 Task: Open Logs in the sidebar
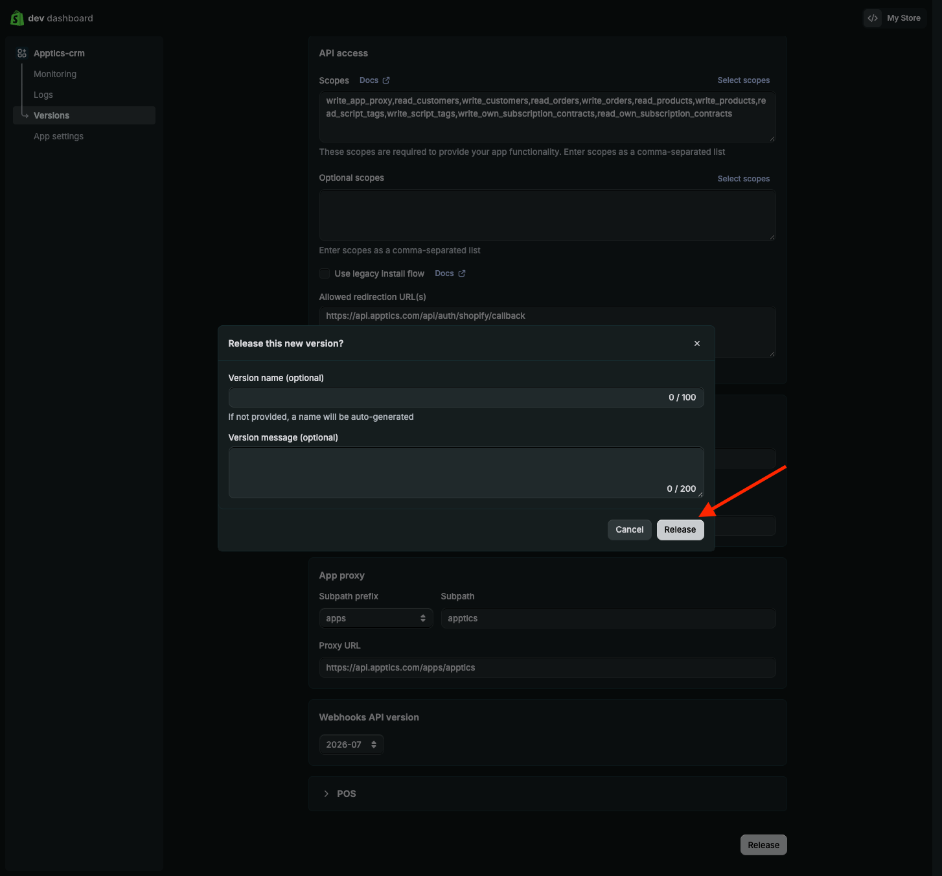pos(43,95)
